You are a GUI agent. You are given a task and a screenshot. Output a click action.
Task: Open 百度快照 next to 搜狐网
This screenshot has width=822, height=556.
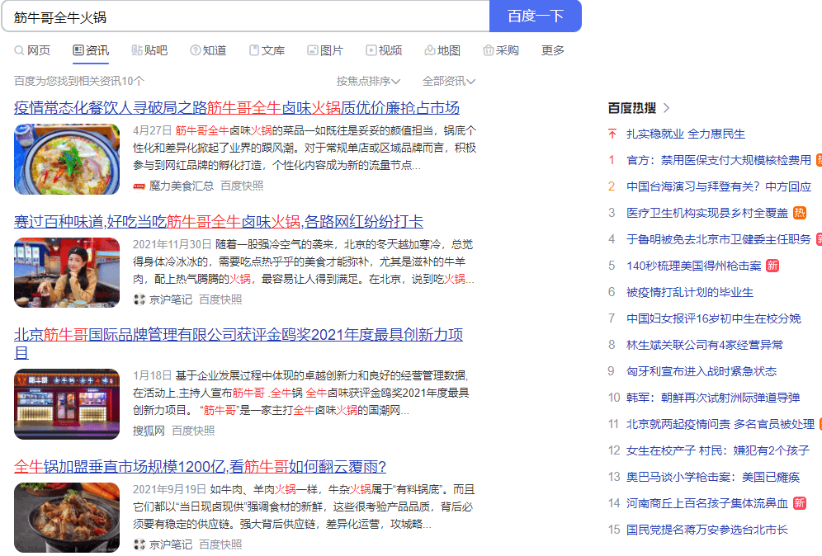[193, 431]
